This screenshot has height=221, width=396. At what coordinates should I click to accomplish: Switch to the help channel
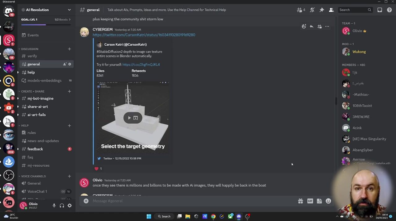point(31,72)
